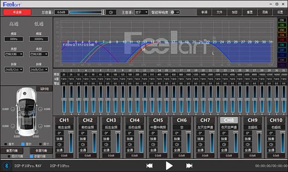Select the highlighted blue speaker inside car
288x172 pixels.
tap(33, 112)
